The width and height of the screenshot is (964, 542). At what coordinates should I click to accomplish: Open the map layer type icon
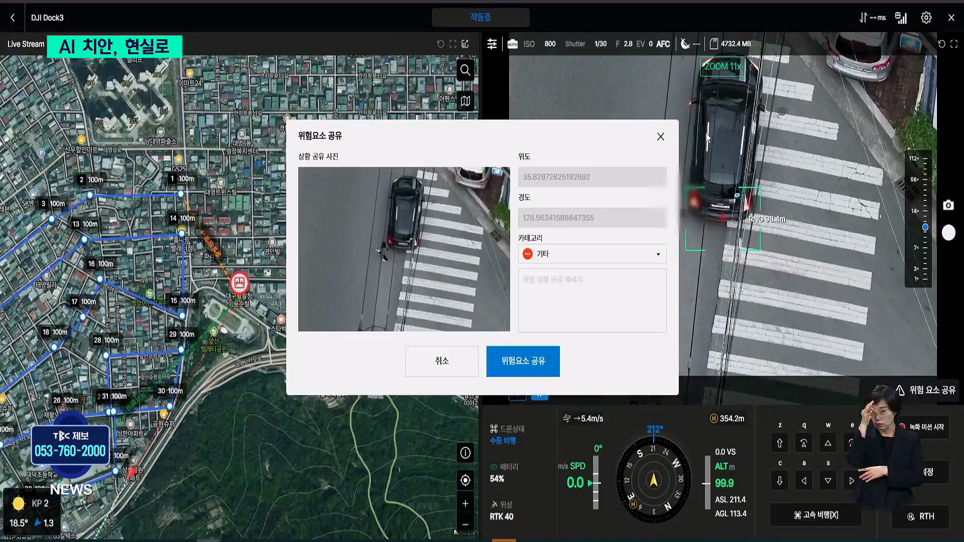pos(465,101)
